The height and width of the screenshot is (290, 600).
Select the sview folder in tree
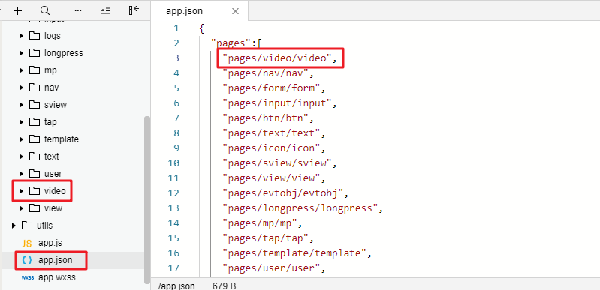tap(56, 105)
